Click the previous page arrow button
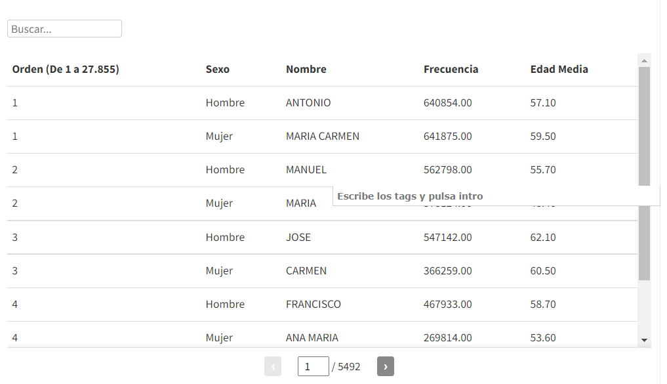Screen dimensions: 667x384 [x=273, y=366]
